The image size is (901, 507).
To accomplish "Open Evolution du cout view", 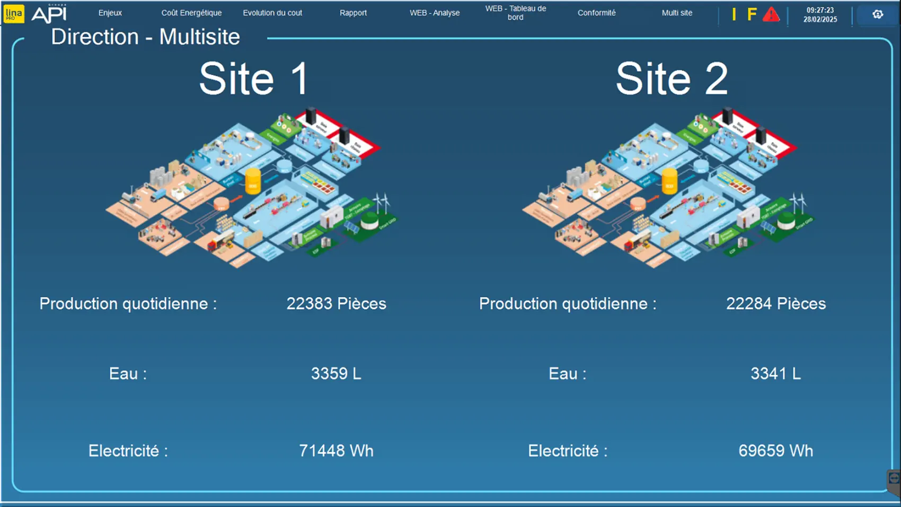I will click(272, 13).
